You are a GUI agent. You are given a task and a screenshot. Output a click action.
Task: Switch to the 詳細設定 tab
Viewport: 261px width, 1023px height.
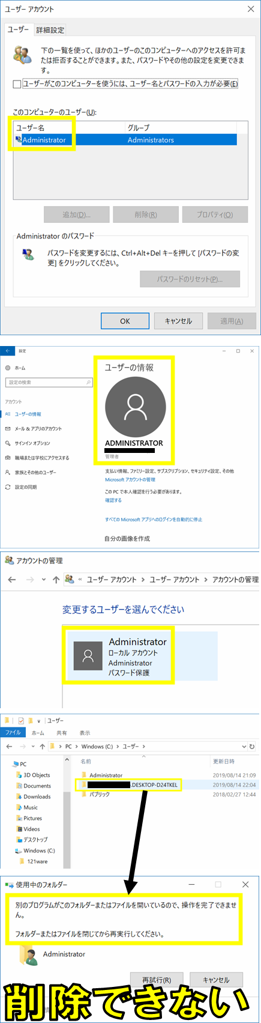coord(50,30)
